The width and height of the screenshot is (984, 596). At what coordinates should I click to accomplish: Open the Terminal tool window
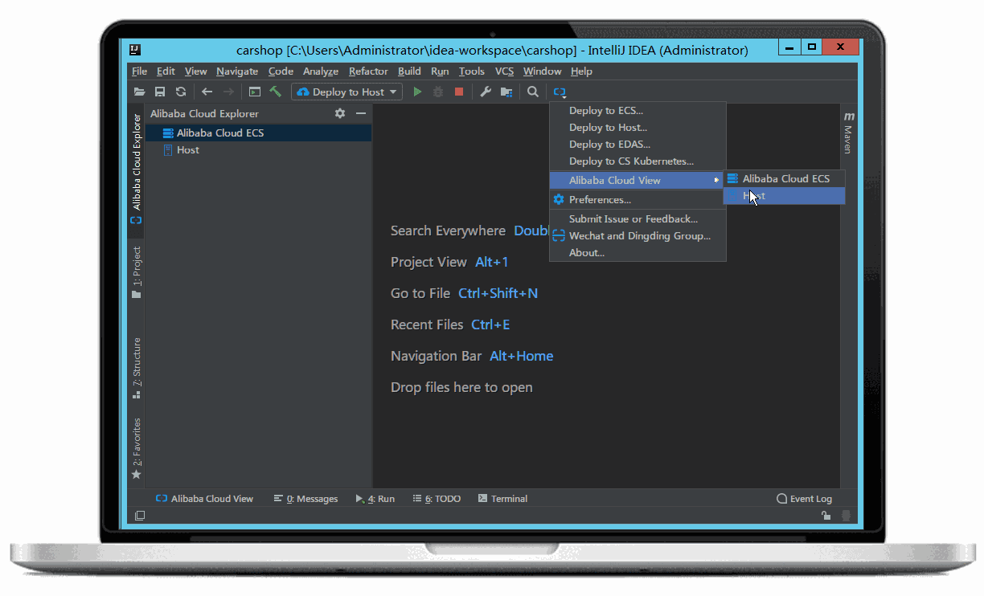tap(502, 499)
